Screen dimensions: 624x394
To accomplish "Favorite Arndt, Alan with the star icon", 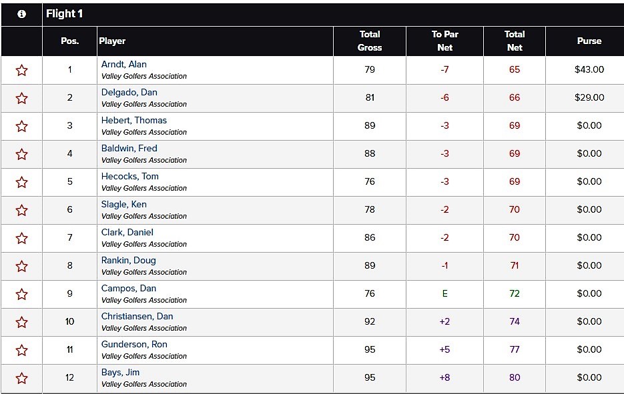I will 21,71.
